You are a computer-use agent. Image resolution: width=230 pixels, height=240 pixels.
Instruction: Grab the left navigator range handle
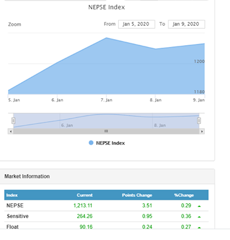tap(13, 121)
